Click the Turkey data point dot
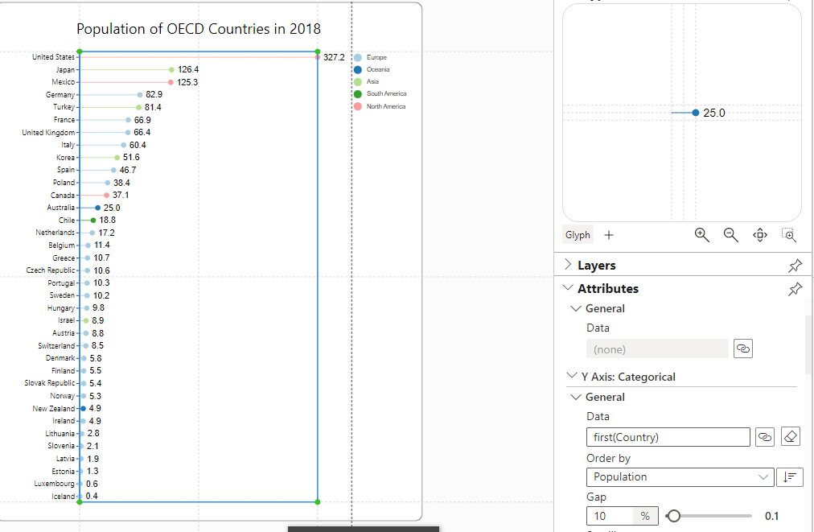 pyautogui.click(x=138, y=108)
